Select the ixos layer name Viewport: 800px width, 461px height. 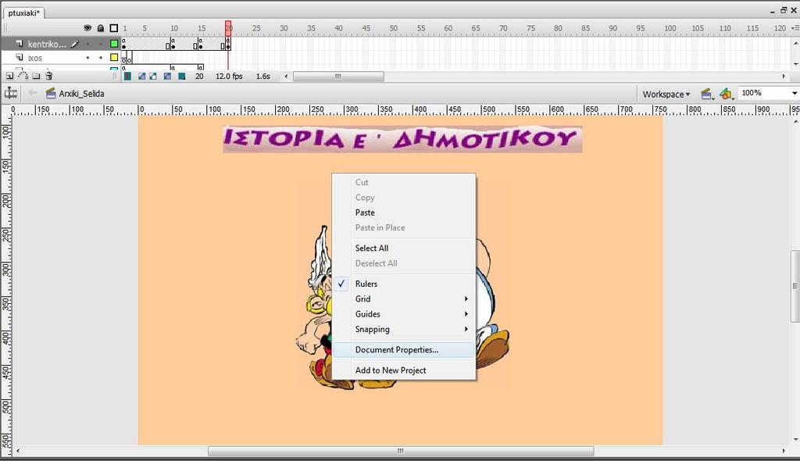tap(35, 58)
